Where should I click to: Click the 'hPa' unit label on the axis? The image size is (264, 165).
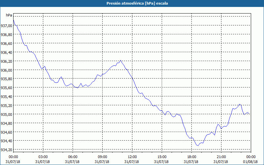(x=9, y=15)
